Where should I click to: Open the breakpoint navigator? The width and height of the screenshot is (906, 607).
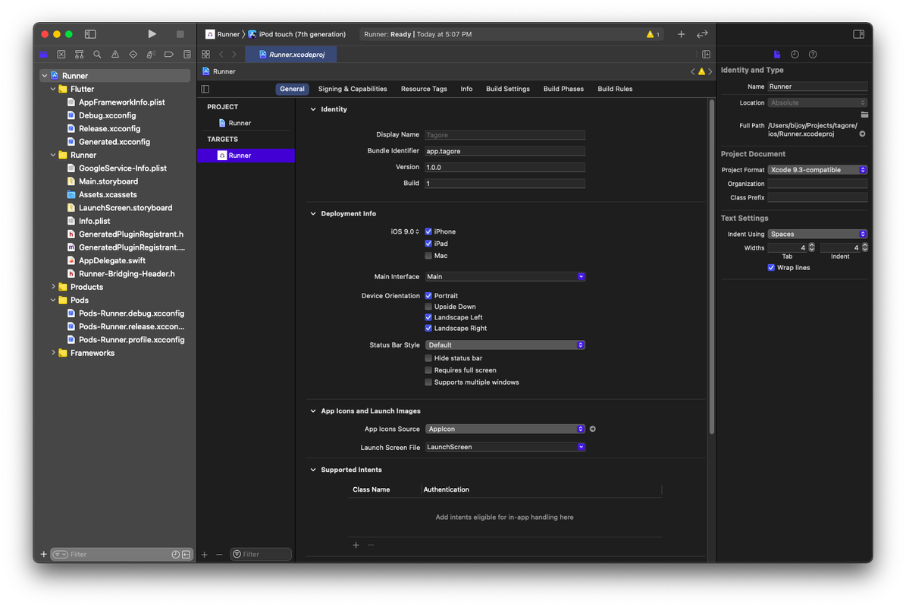pyautogui.click(x=169, y=55)
